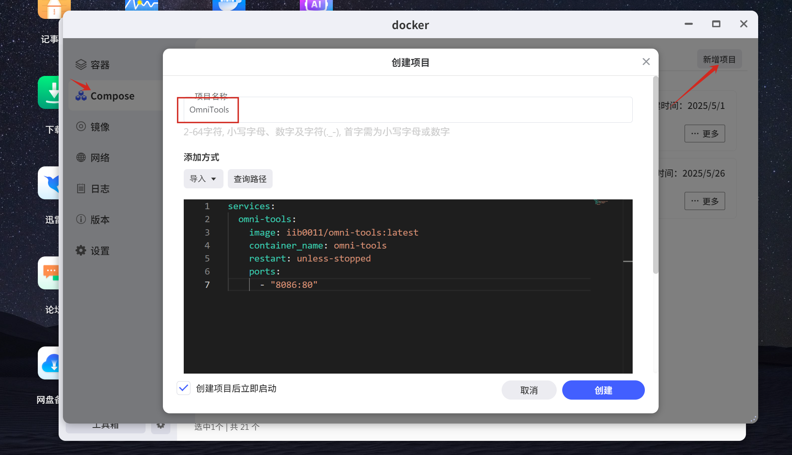Click the version info icon in sidebar
This screenshot has width=792, height=455.
coord(81,219)
